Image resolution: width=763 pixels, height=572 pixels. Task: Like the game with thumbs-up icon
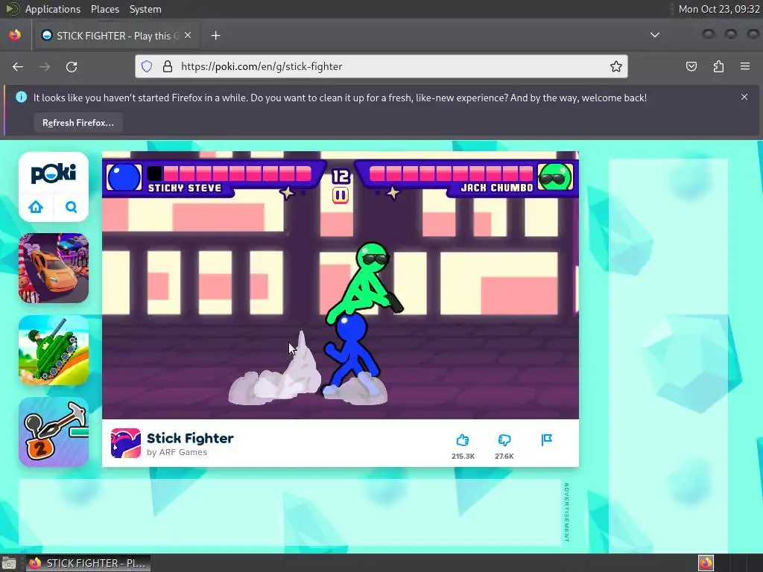[x=462, y=440]
